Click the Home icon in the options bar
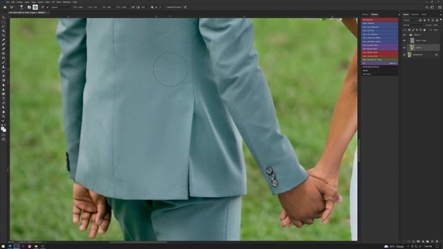 (5, 7)
